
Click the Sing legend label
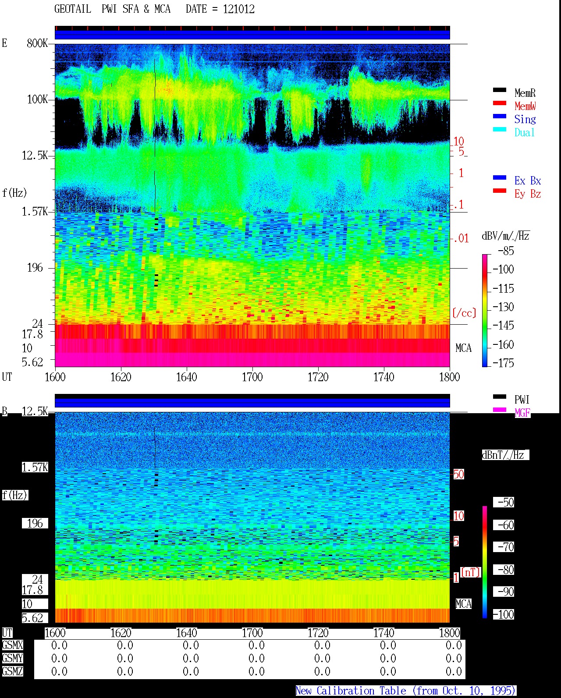pyautogui.click(x=525, y=119)
